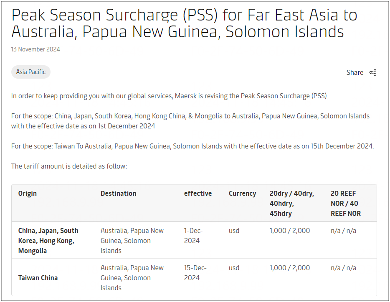The height and width of the screenshot is (302, 390).
Task: Click the effective column header
Action: click(x=198, y=193)
